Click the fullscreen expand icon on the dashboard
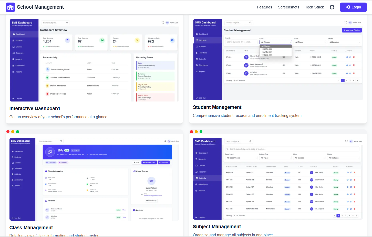This screenshot has width=372, height=237. [163, 22]
